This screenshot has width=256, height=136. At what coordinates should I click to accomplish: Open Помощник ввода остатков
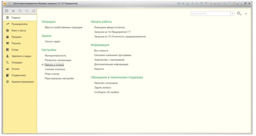(x=109, y=27)
